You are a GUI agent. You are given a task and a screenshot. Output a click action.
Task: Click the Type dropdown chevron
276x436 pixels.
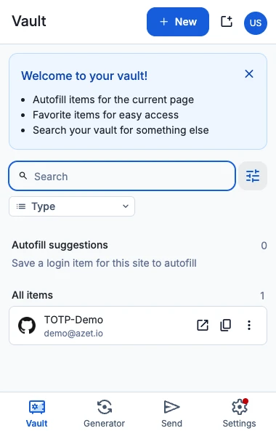126,206
